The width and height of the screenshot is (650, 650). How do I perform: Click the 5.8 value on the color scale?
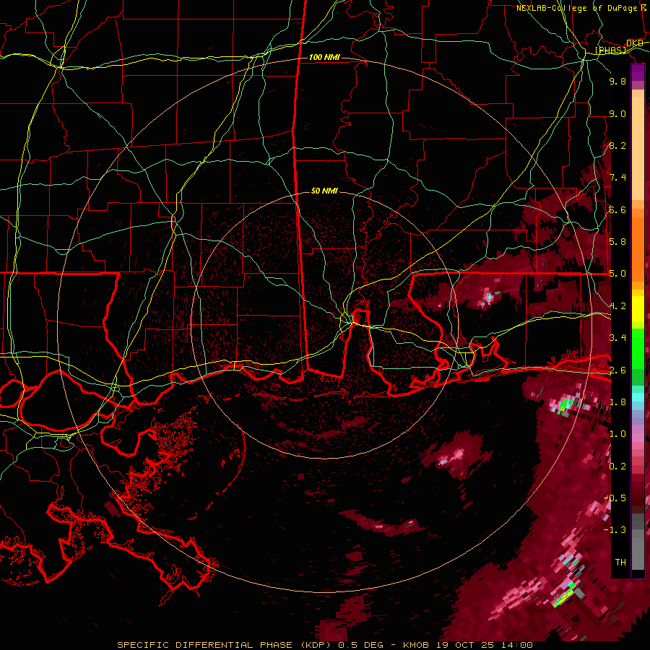(617, 242)
